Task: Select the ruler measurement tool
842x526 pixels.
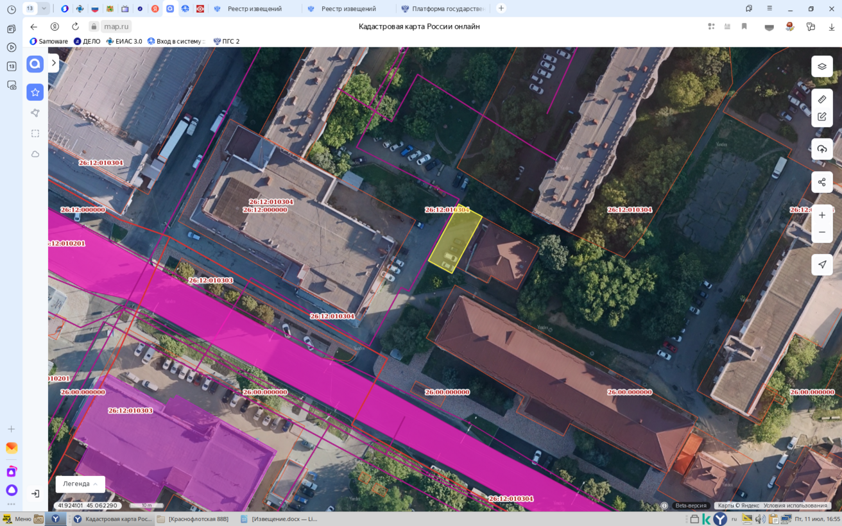Action: point(821,99)
